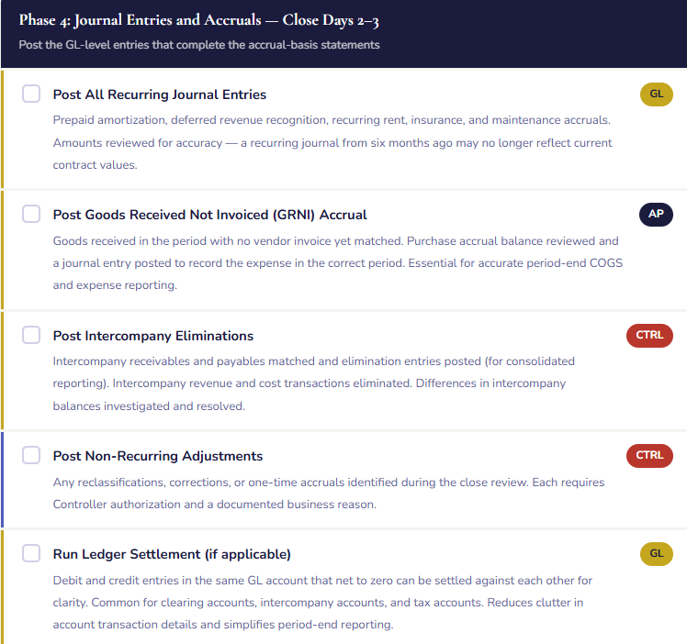Tick the GRNI Accrual task checkbox
The height and width of the screenshot is (644, 687).
[x=31, y=215]
